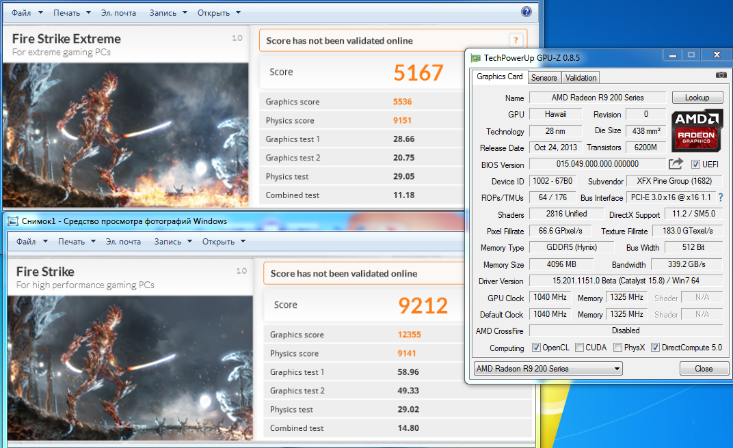The width and height of the screenshot is (733, 448).
Task: Click the AMD CrossFire field Disabled
Action: click(x=626, y=331)
